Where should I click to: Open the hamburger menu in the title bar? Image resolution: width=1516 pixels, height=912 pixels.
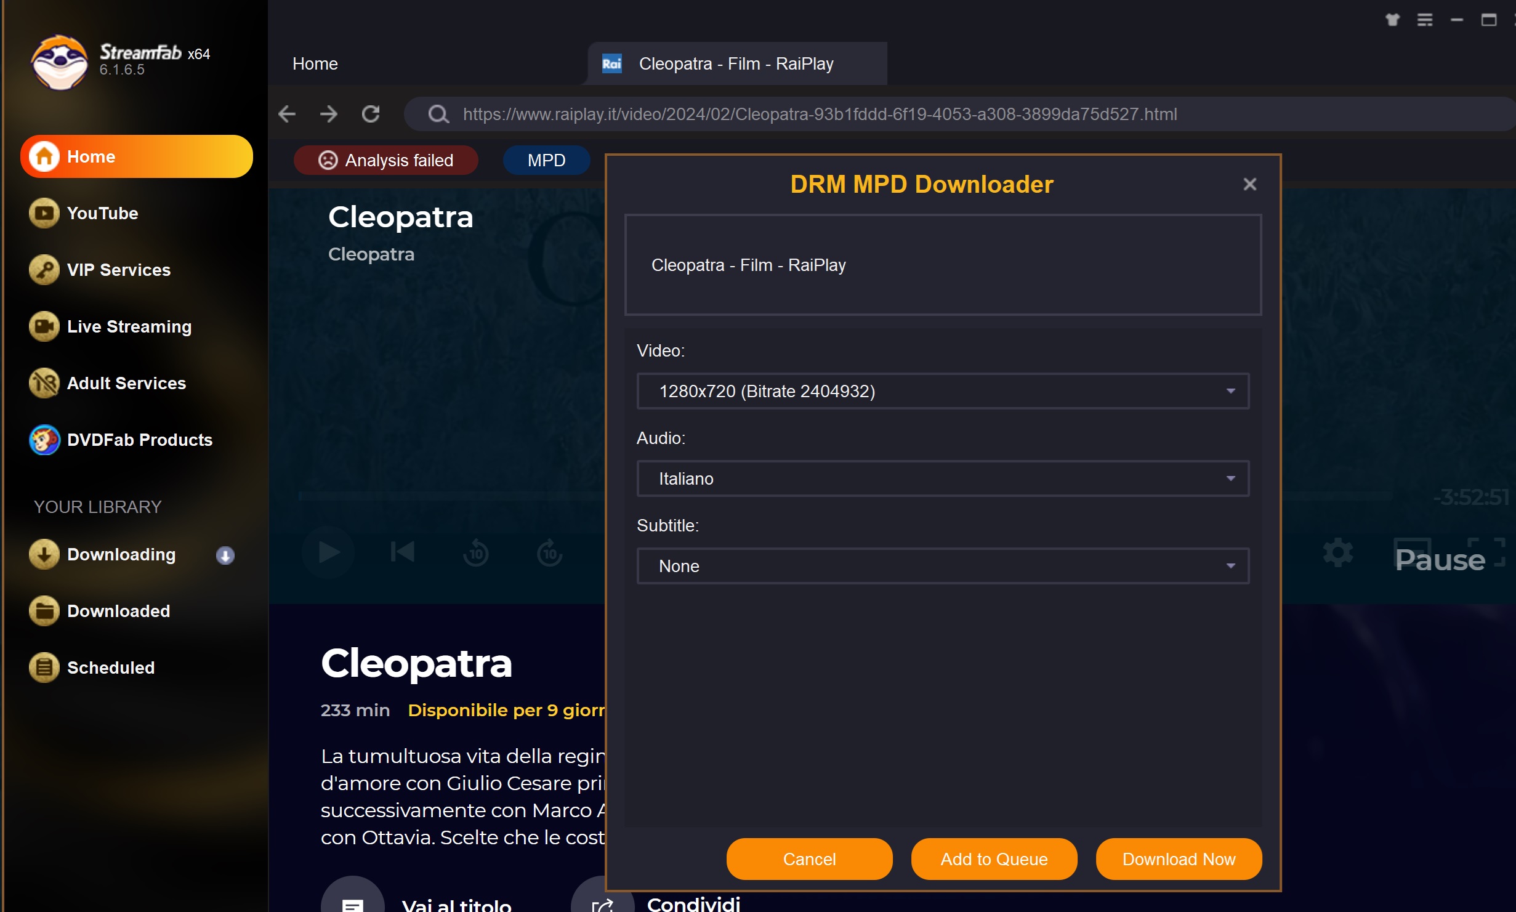pyautogui.click(x=1425, y=20)
